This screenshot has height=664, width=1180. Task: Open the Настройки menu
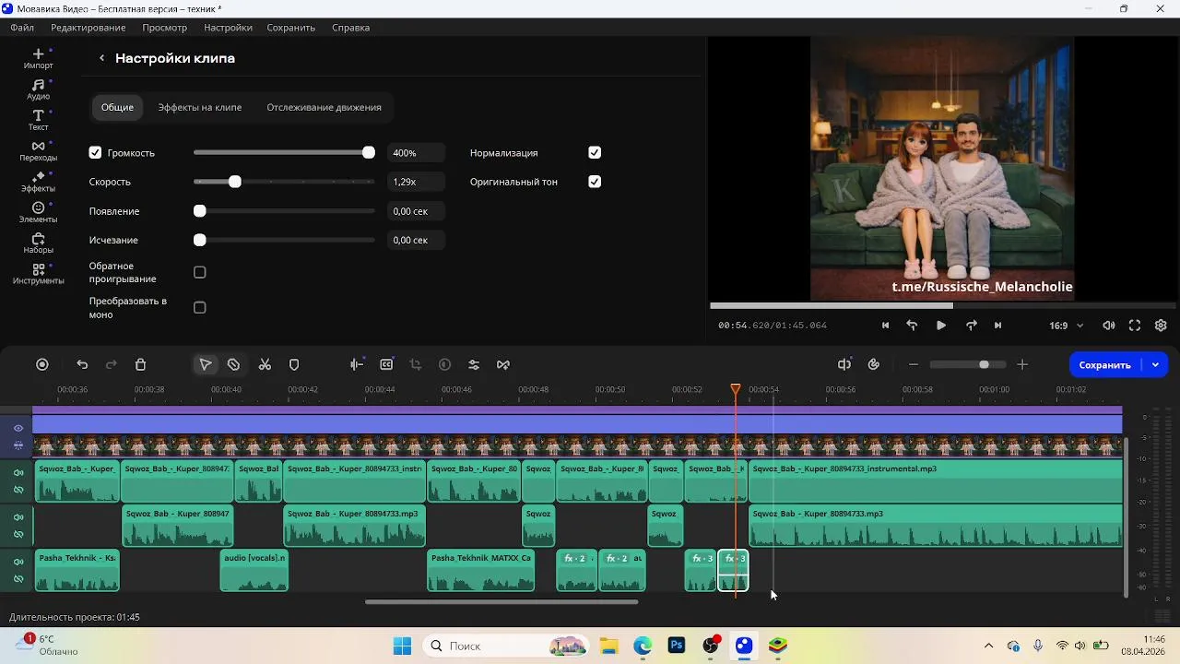tap(228, 28)
